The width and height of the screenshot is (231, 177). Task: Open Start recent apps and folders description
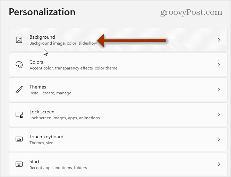58,168
